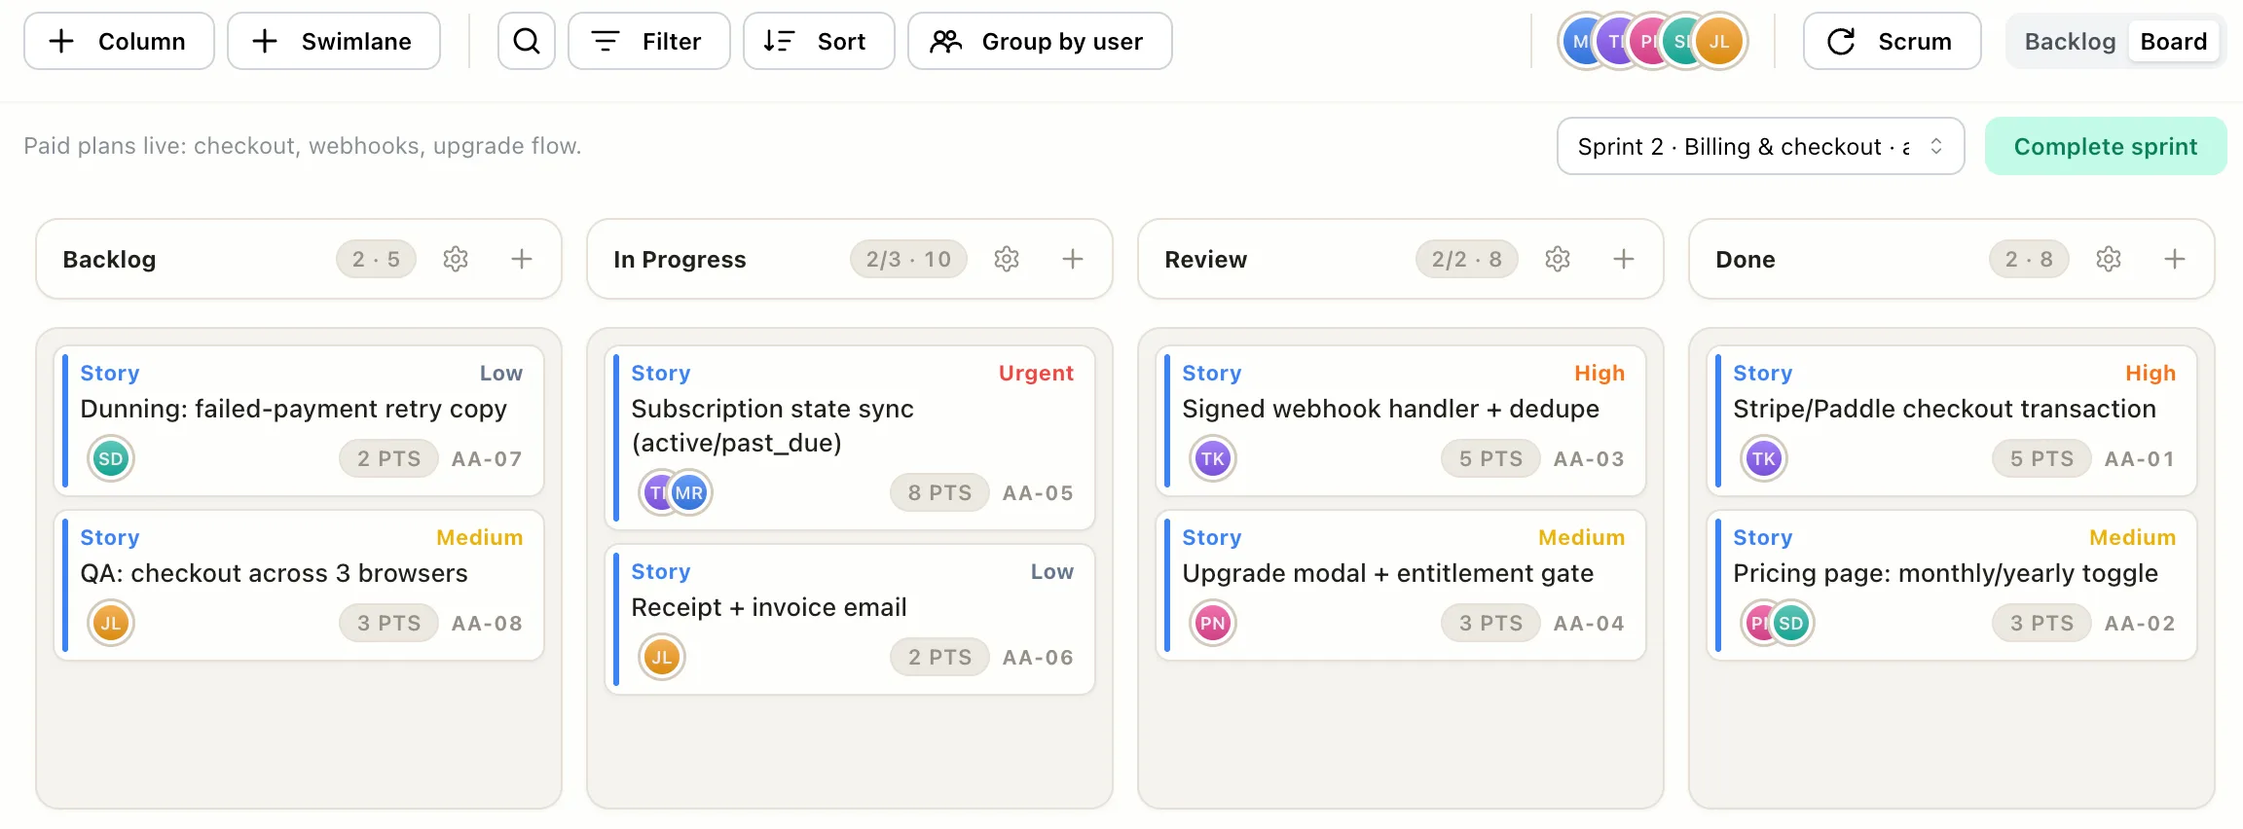
Task: Add a card with In Progress plus icon
Action: coord(1073,259)
